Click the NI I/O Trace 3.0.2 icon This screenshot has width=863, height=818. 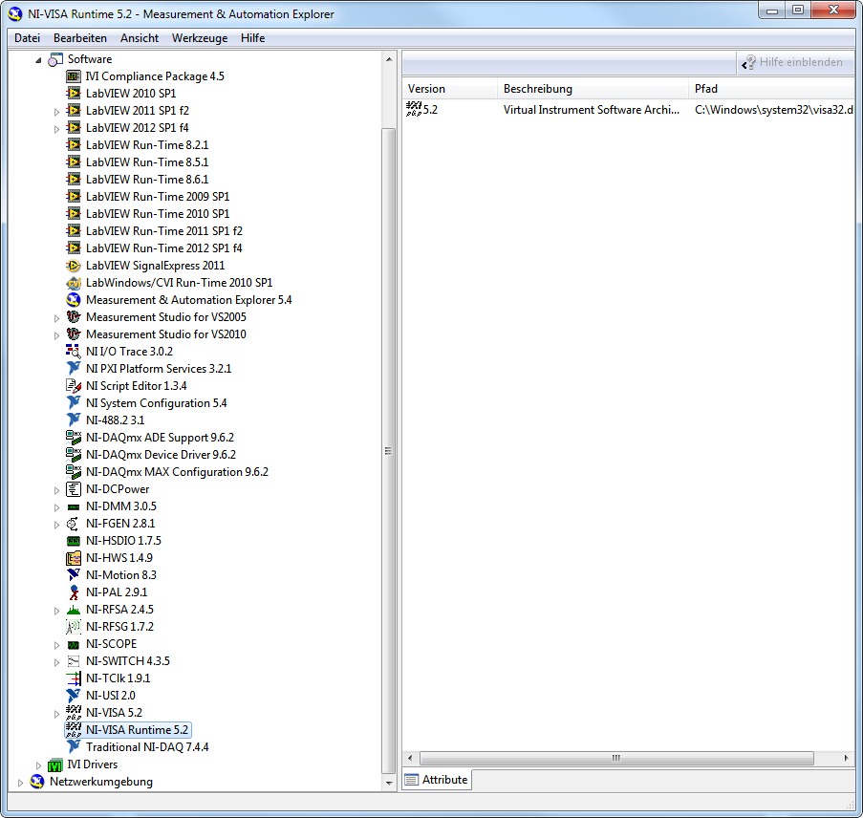(x=74, y=352)
